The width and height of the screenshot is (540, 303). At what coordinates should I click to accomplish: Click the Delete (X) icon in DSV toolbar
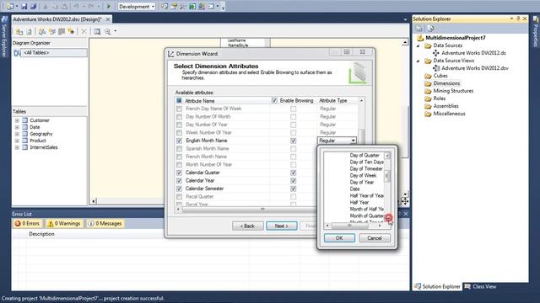84,32
